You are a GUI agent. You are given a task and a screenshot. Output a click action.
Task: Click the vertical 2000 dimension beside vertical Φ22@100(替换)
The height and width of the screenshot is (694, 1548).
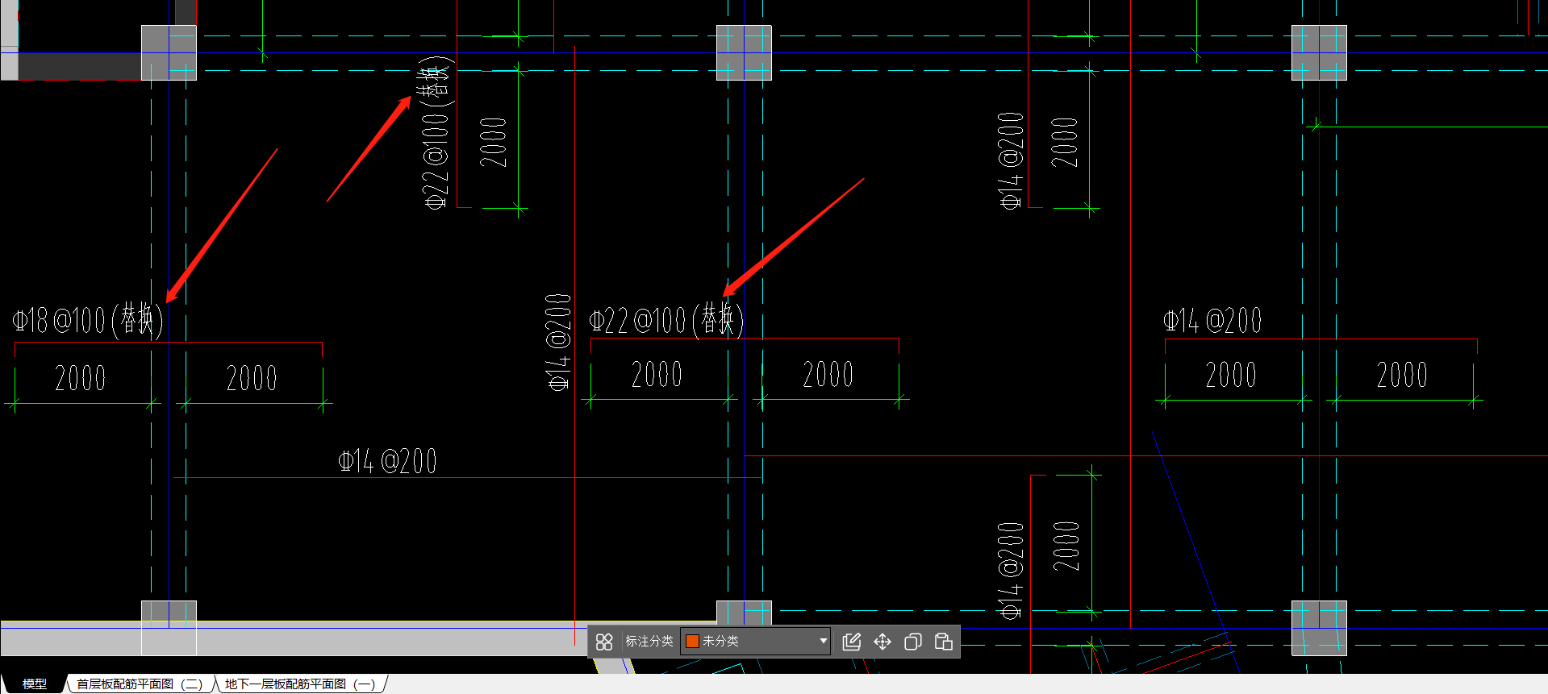point(494,142)
